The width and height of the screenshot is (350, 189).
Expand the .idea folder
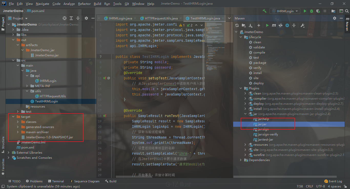tap(13, 30)
